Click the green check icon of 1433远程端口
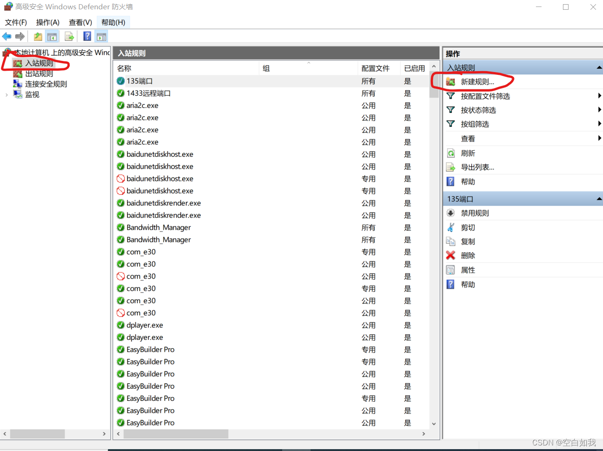 121,93
